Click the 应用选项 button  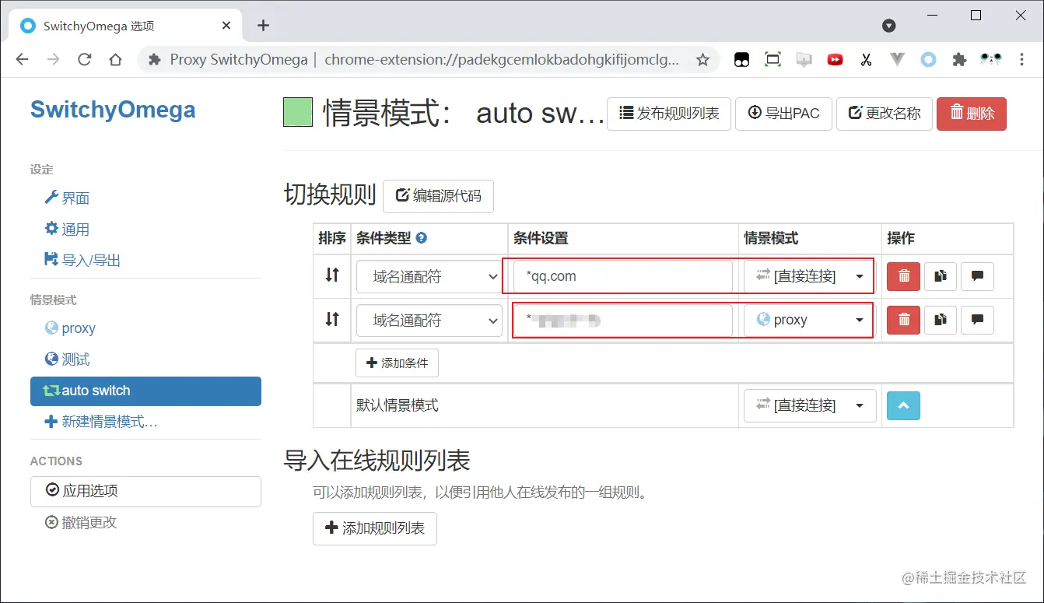pos(145,492)
